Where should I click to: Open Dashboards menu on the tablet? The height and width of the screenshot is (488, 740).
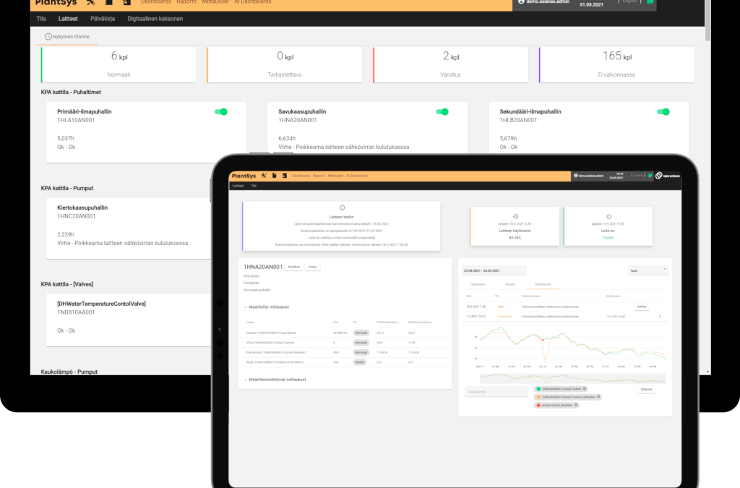(x=301, y=176)
